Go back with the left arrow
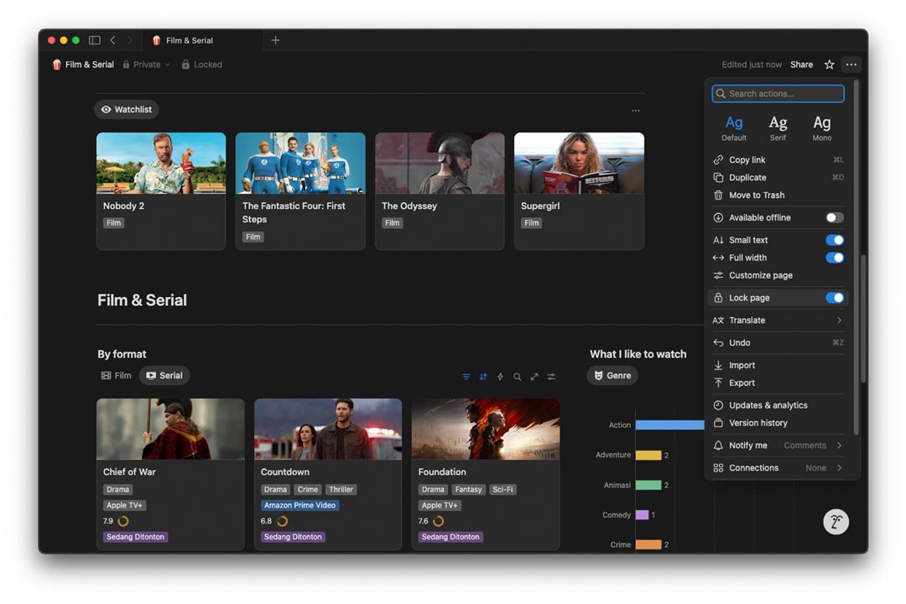This screenshot has height=604, width=906. (x=112, y=40)
